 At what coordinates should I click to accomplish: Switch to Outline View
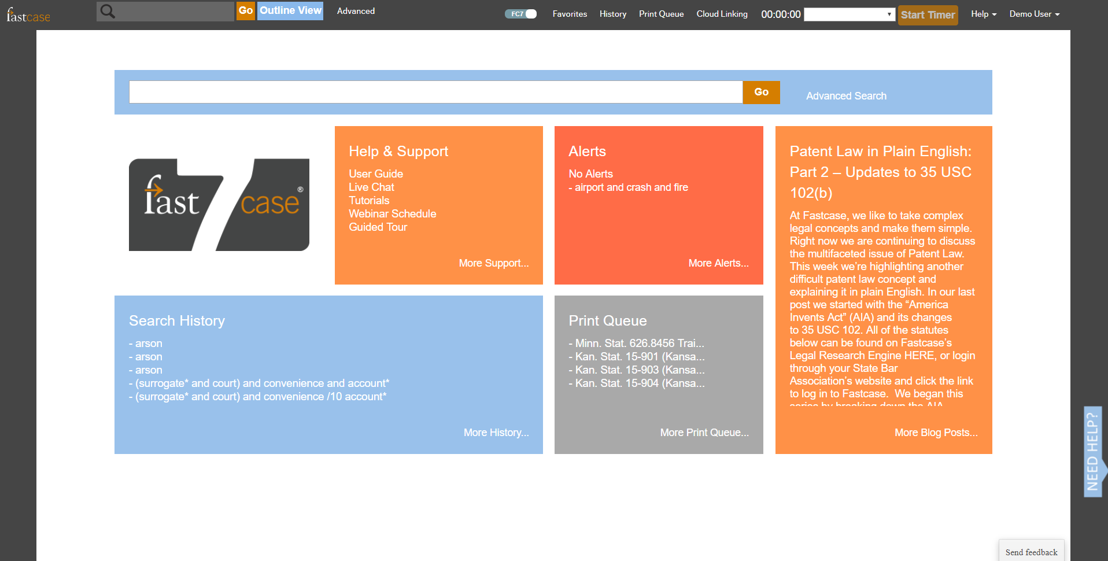coord(290,10)
